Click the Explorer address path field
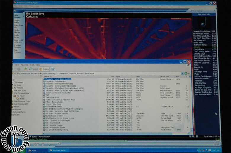231x153 pixels. tap(97, 73)
